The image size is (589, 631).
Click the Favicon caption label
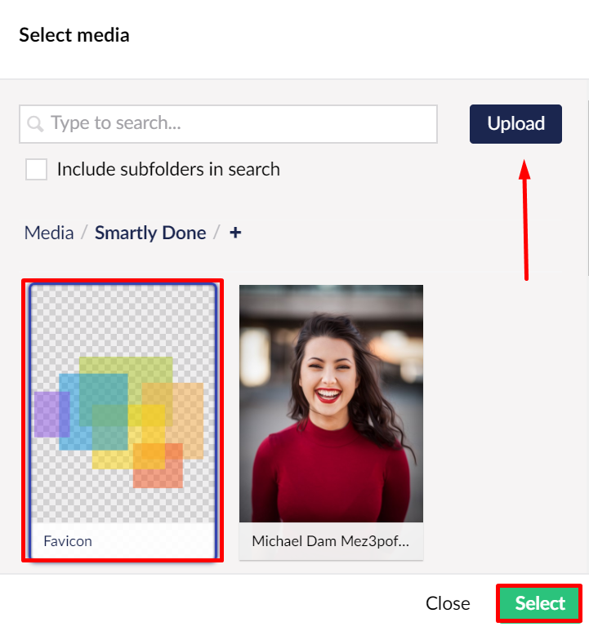pyautogui.click(x=68, y=541)
